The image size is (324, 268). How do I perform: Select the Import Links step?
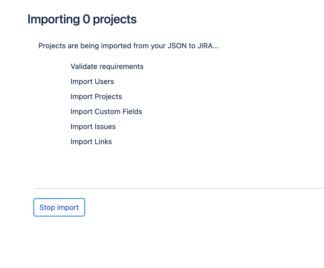[x=91, y=142]
